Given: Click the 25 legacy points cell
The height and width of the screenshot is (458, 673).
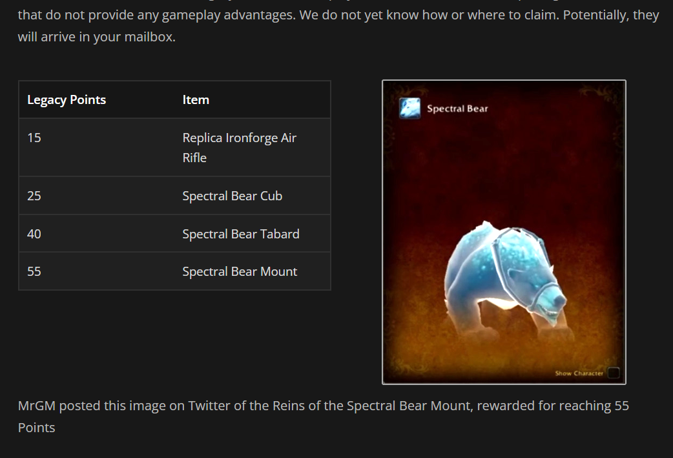Looking at the screenshot, I should click(34, 196).
